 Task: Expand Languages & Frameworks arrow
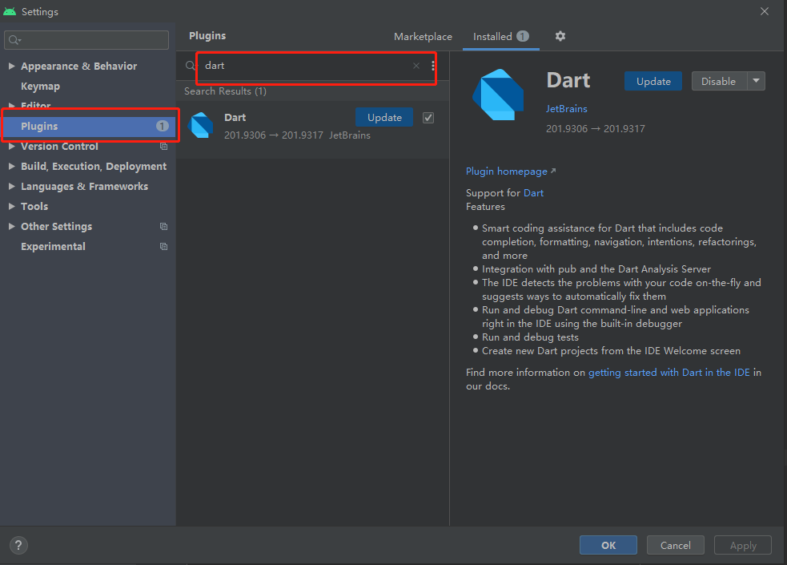(11, 186)
